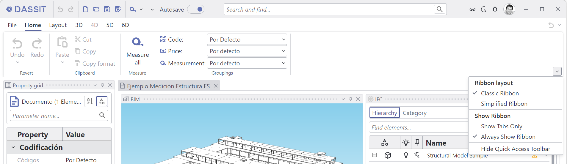Choose Show Tabs Only menu entry

[502, 126]
